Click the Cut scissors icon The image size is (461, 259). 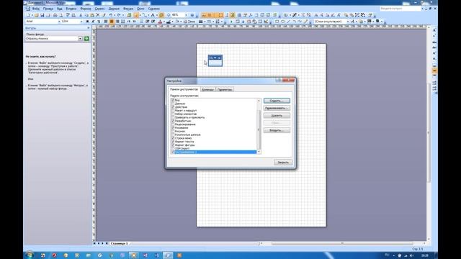tap(81, 15)
